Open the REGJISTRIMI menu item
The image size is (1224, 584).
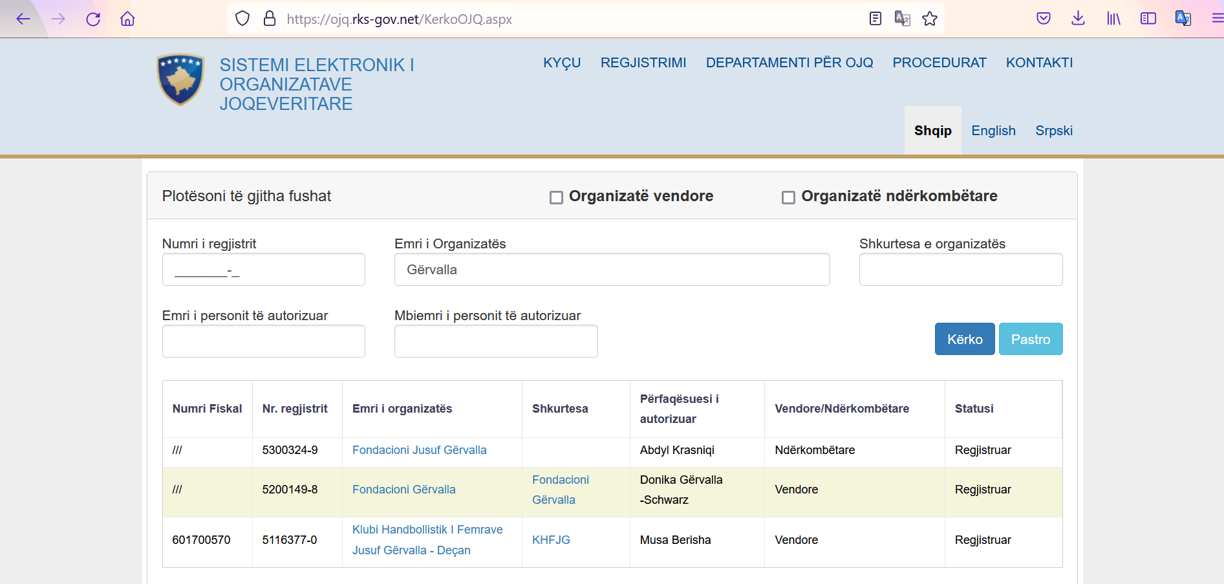643,63
